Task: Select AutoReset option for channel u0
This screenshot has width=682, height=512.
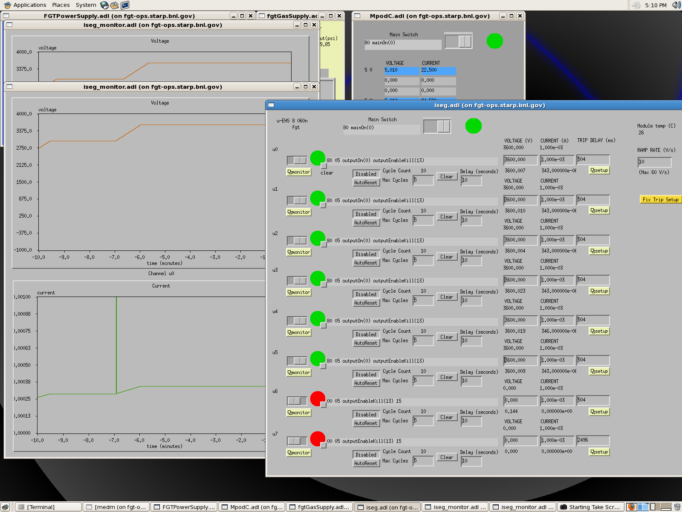Action: click(366, 183)
